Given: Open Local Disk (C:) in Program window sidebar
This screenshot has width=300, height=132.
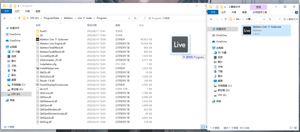Looking at the screenshot, I should (x=16, y=85).
